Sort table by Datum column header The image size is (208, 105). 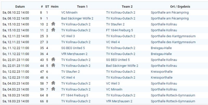click(20, 7)
